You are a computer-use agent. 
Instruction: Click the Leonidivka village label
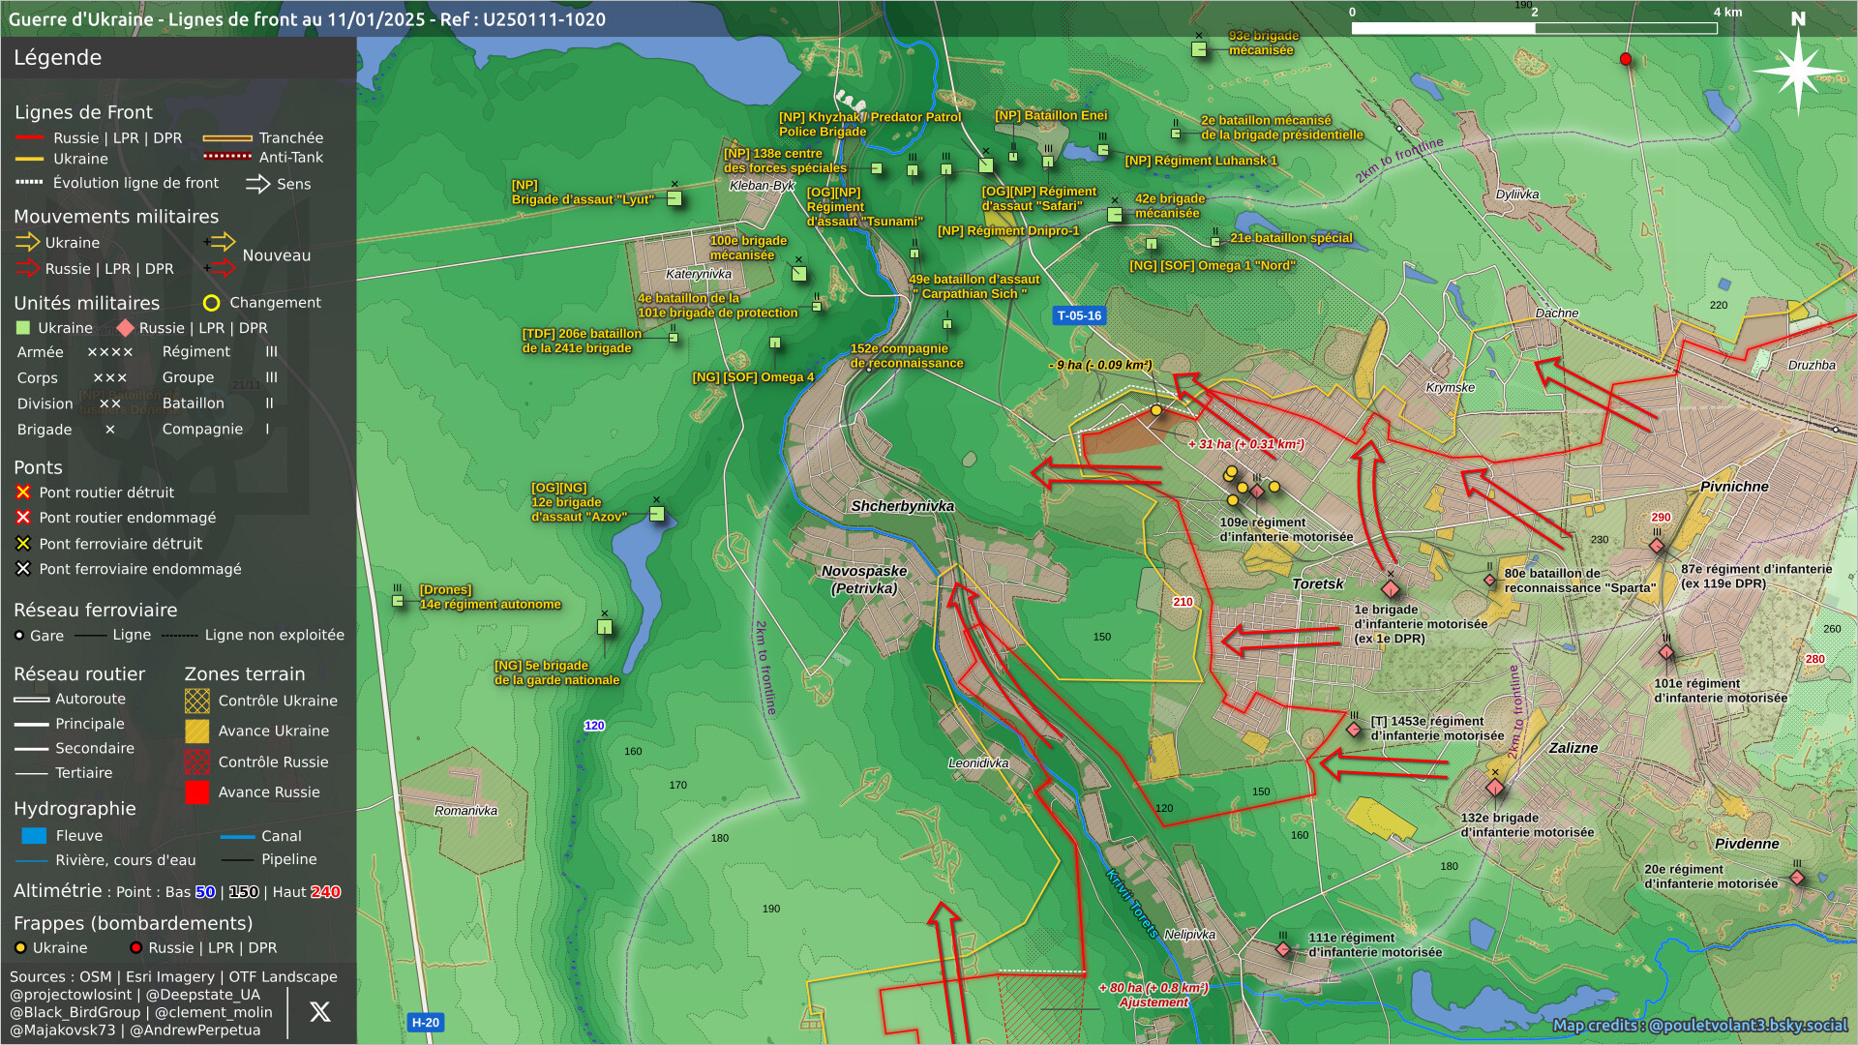(x=978, y=763)
